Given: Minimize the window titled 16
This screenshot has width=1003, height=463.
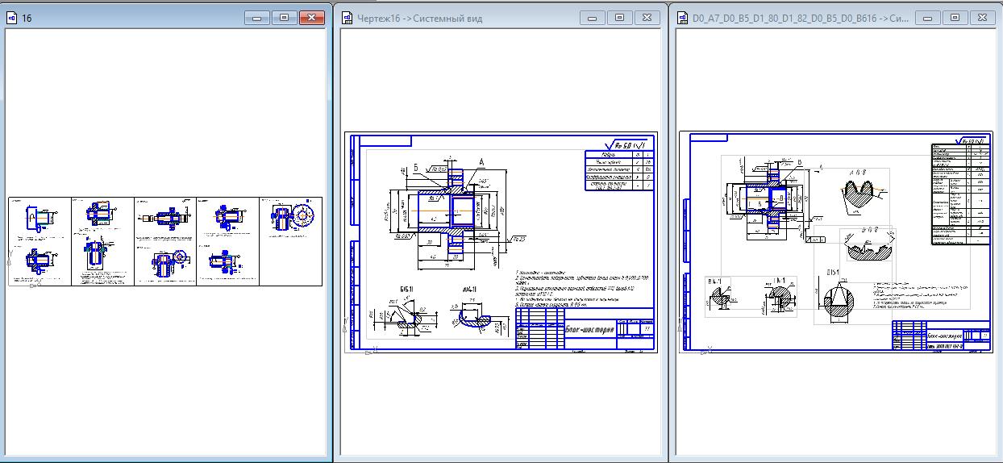Looking at the screenshot, I should 259,17.
